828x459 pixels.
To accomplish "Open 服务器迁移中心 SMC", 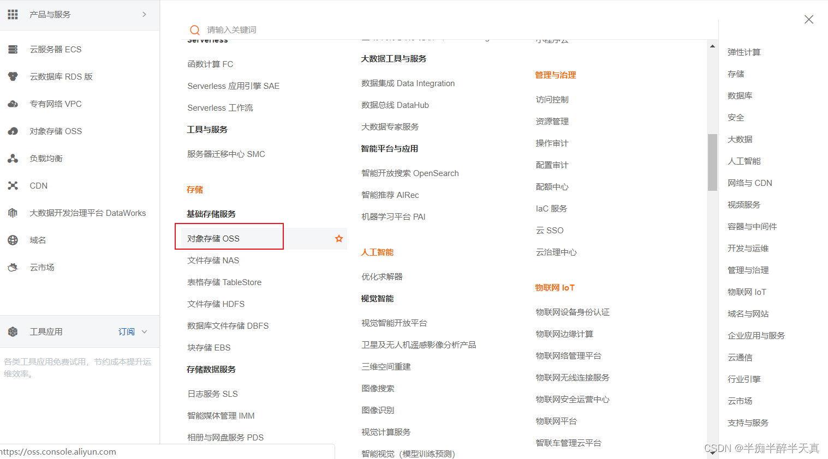I will (x=226, y=154).
